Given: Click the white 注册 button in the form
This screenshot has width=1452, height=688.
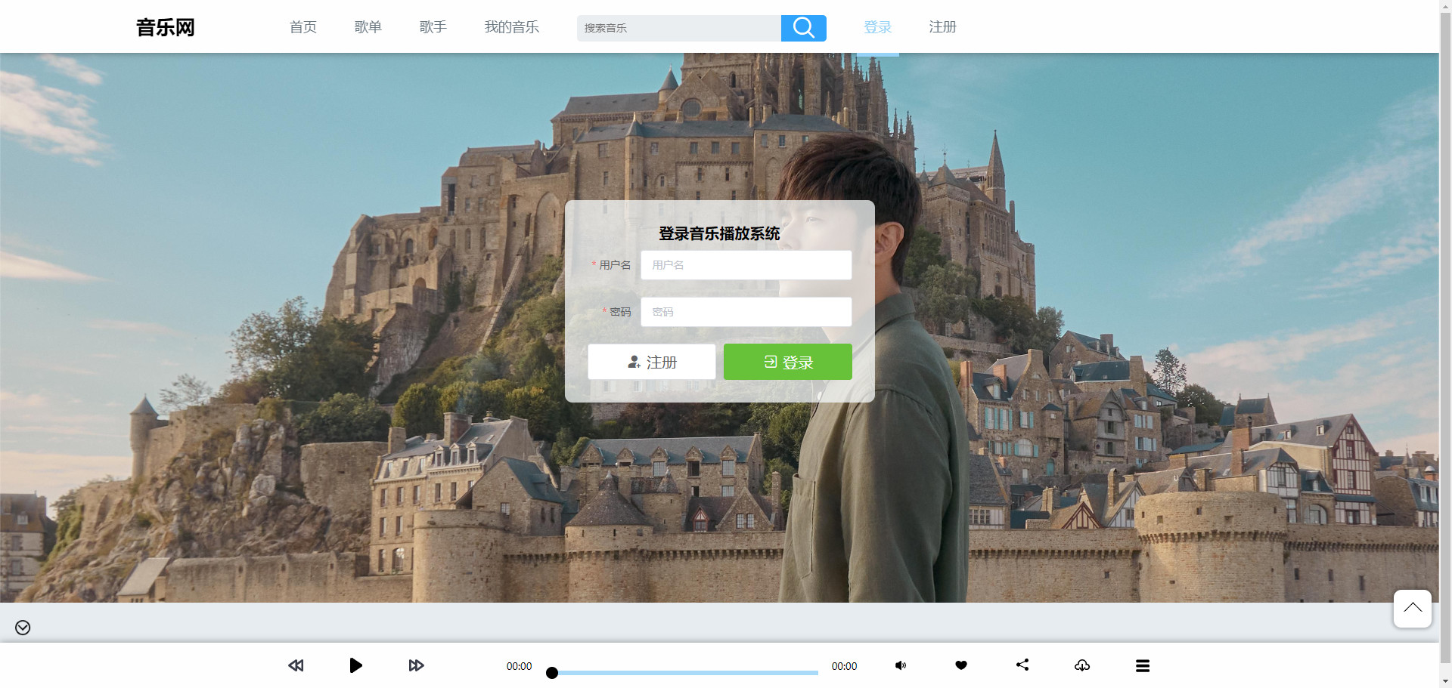Looking at the screenshot, I should pyautogui.click(x=652, y=362).
